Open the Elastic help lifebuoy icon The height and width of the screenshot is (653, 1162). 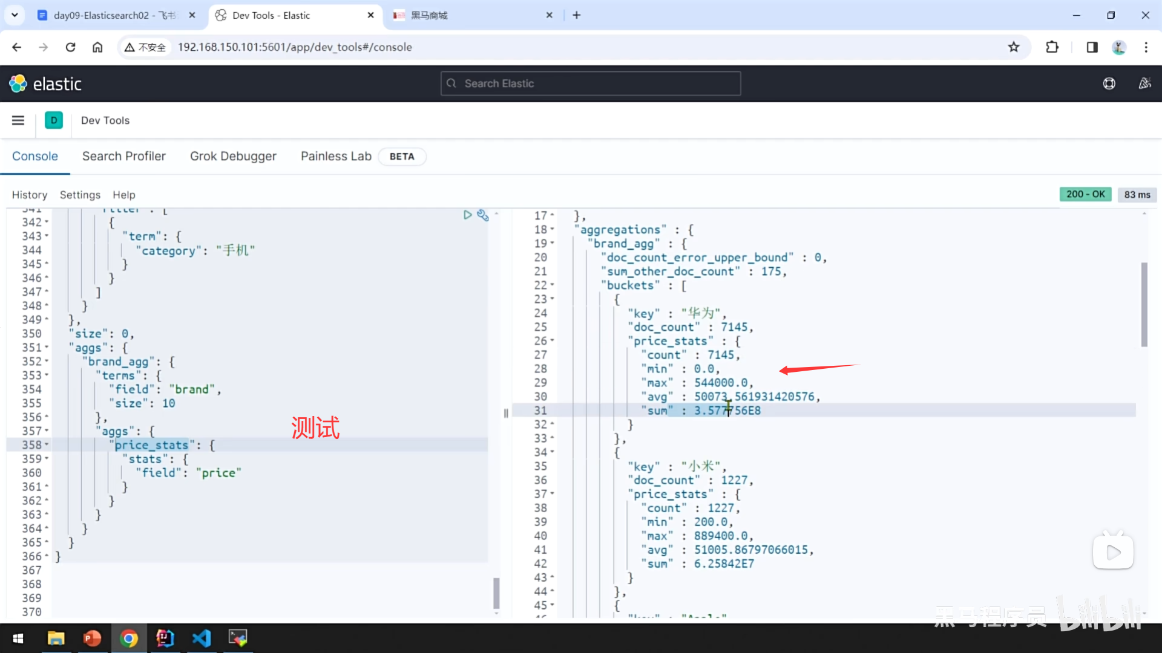click(x=1109, y=83)
